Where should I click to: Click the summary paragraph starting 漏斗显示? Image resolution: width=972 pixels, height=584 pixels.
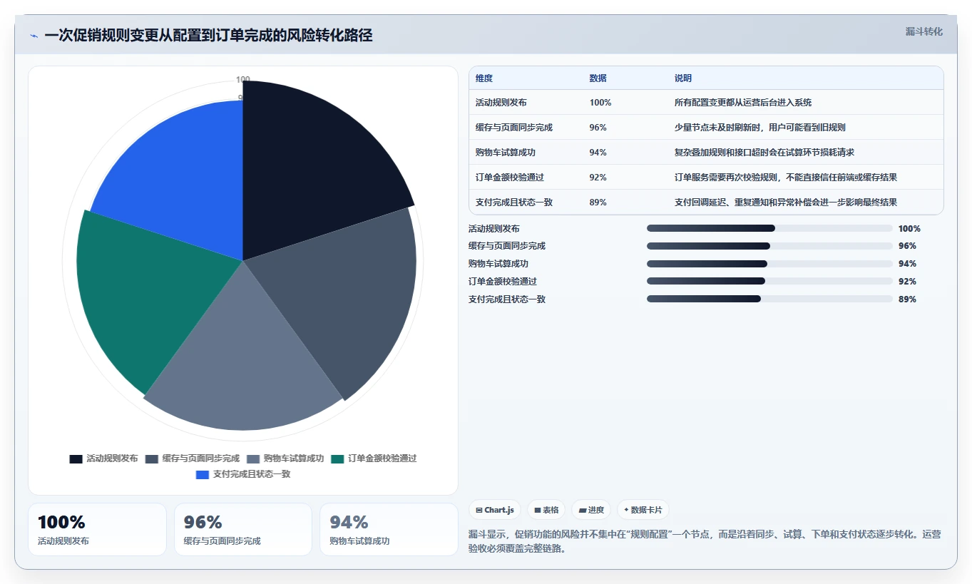(x=705, y=541)
